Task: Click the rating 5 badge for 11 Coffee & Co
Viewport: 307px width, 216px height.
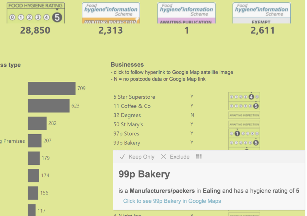Action: [244, 106]
